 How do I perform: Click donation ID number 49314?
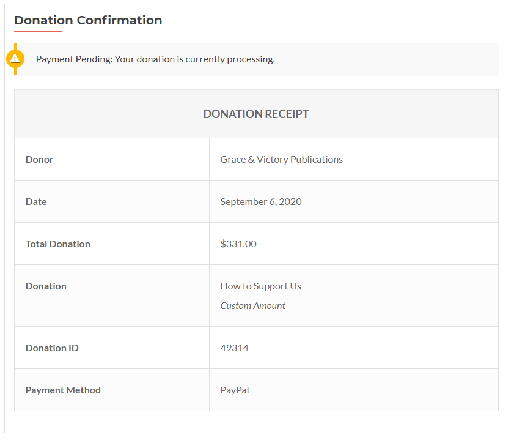pos(234,348)
